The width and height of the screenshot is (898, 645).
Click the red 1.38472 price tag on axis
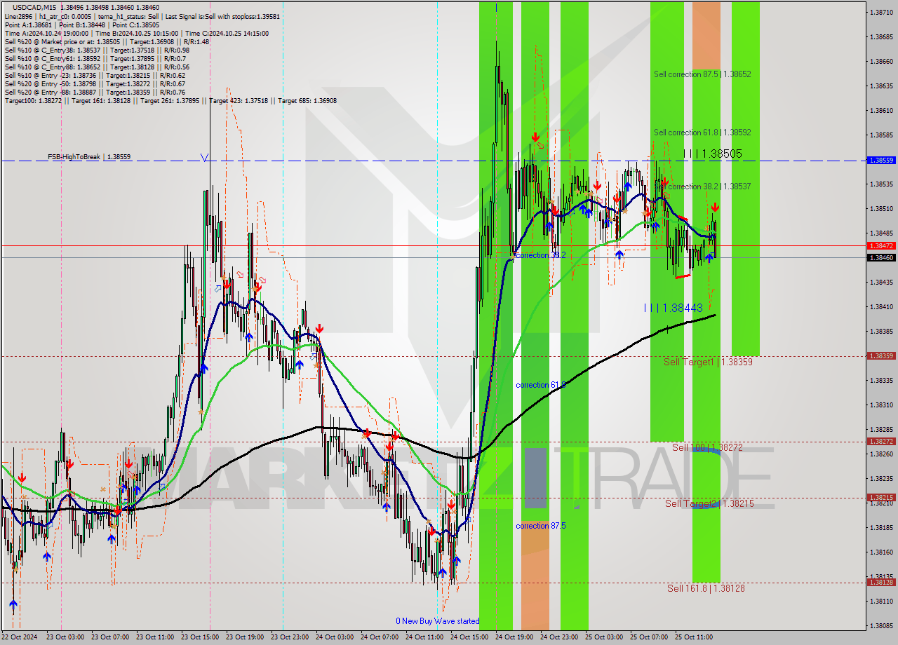click(881, 245)
